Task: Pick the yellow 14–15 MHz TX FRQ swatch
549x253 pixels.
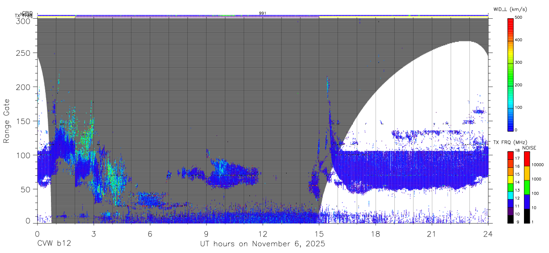Action: tap(510, 179)
